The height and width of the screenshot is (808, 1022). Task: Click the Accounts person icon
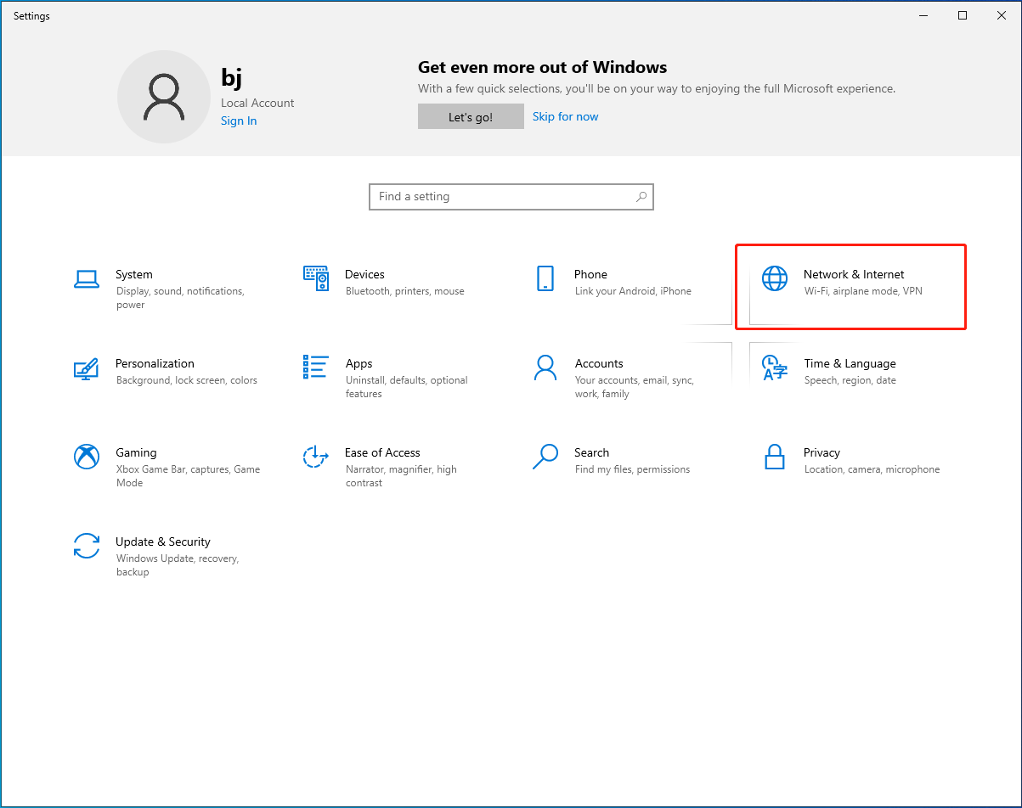[545, 368]
